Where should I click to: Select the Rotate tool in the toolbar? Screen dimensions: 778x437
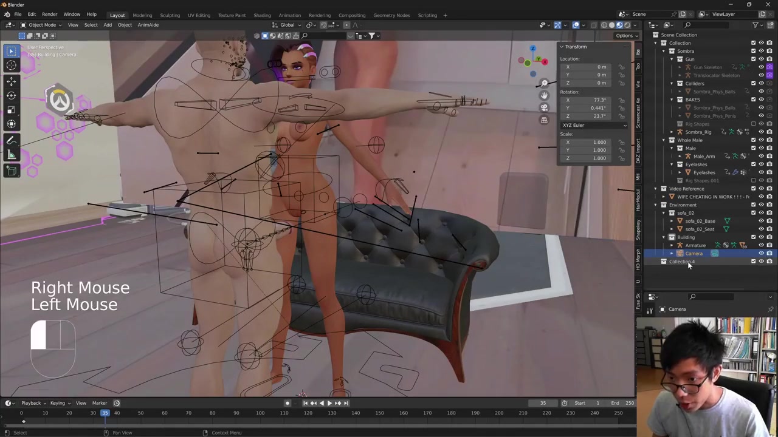(11, 95)
